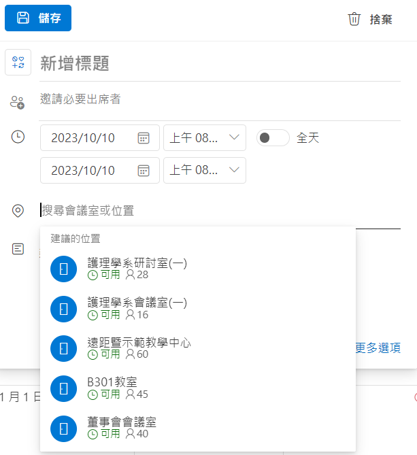Choose B301教室 from the location list

point(112,387)
